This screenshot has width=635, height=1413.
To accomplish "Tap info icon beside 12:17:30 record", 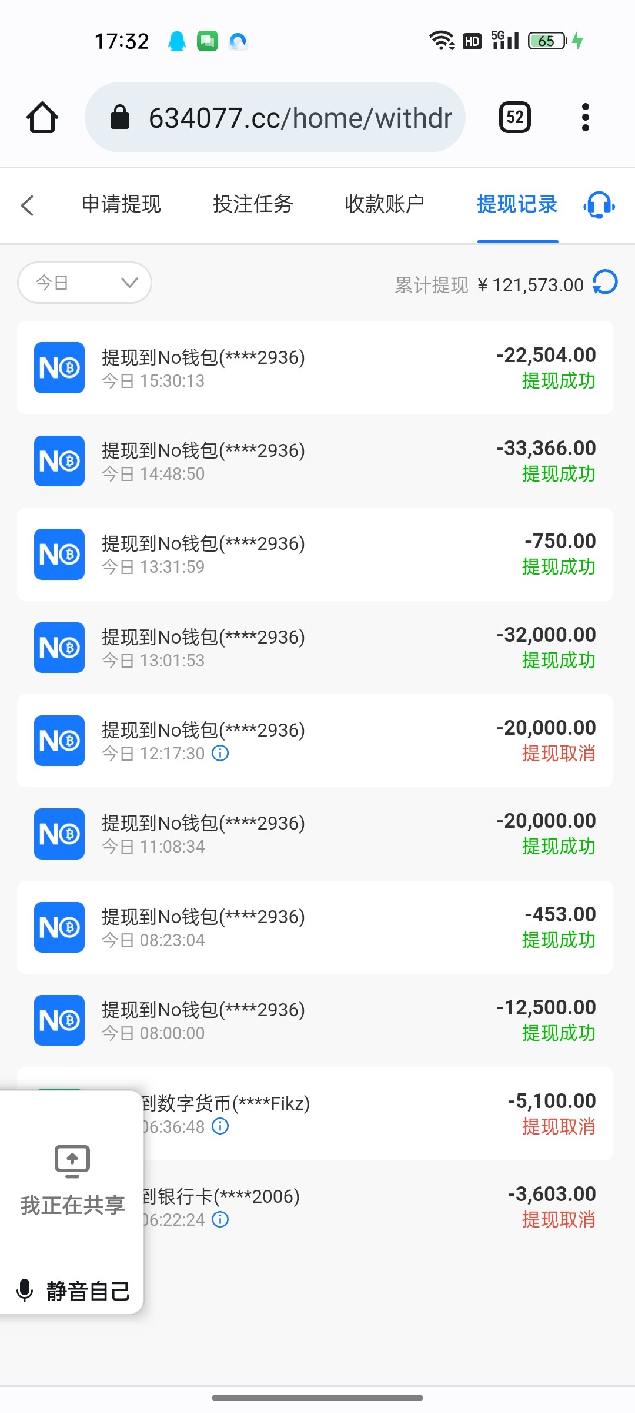I will (220, 753).
